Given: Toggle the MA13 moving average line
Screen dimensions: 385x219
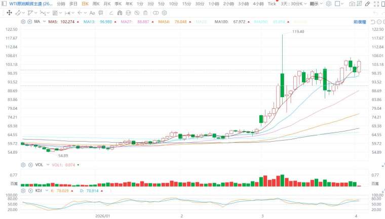Looking at the screenshot, I should [x=88, y=22].
